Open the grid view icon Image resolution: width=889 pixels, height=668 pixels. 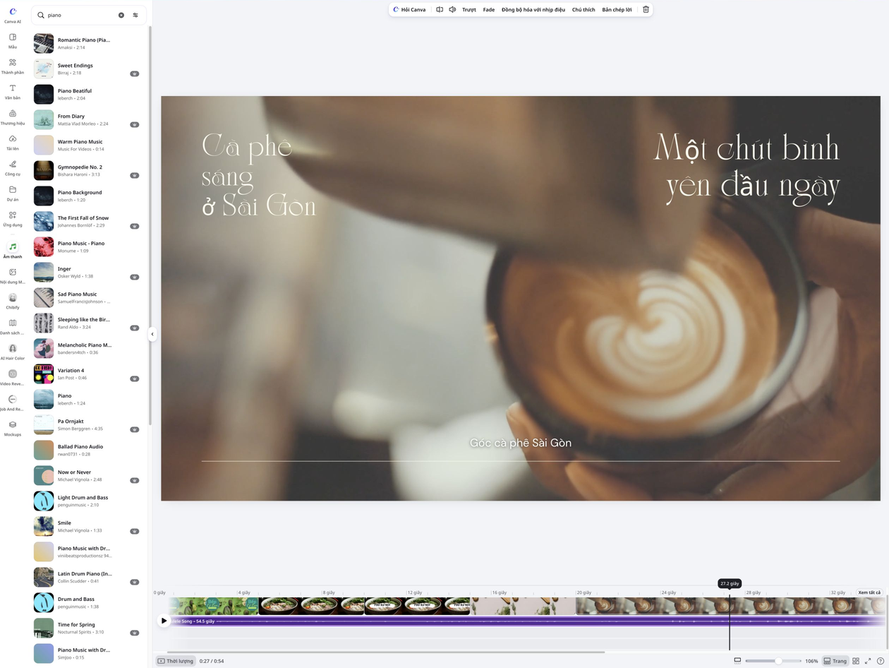[856, 661]
